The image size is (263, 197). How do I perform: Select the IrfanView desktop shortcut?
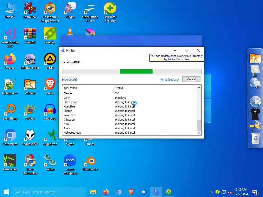tap(30, 11)
